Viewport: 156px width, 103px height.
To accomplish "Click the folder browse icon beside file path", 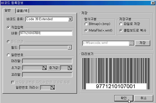I will pyautogui.click(x=131, y=43).
